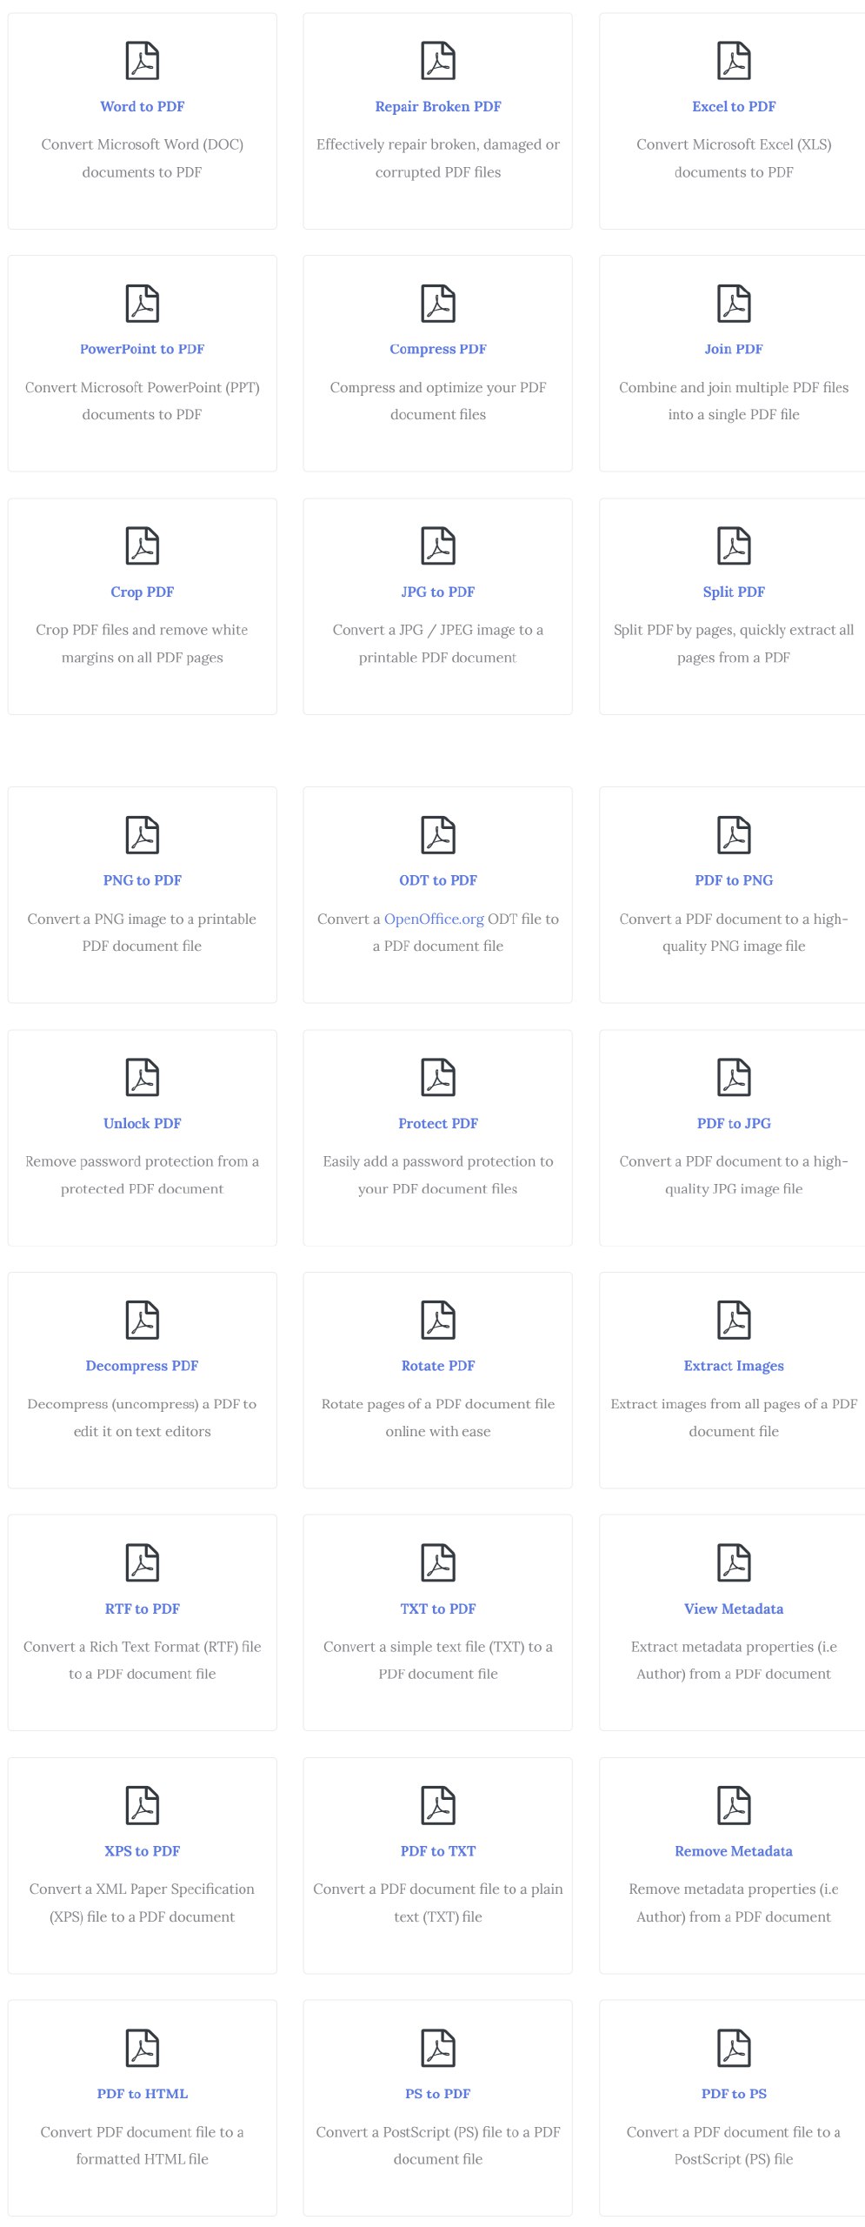Click the PDF icon above PS to PDF
The image size is (865, 2227).
pyautogui.click(x=438, y=2049)
